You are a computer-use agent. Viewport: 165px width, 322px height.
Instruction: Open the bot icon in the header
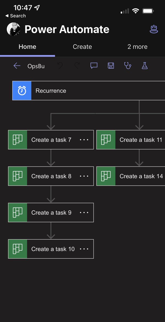pyautogui.click(x=154, y=29)
